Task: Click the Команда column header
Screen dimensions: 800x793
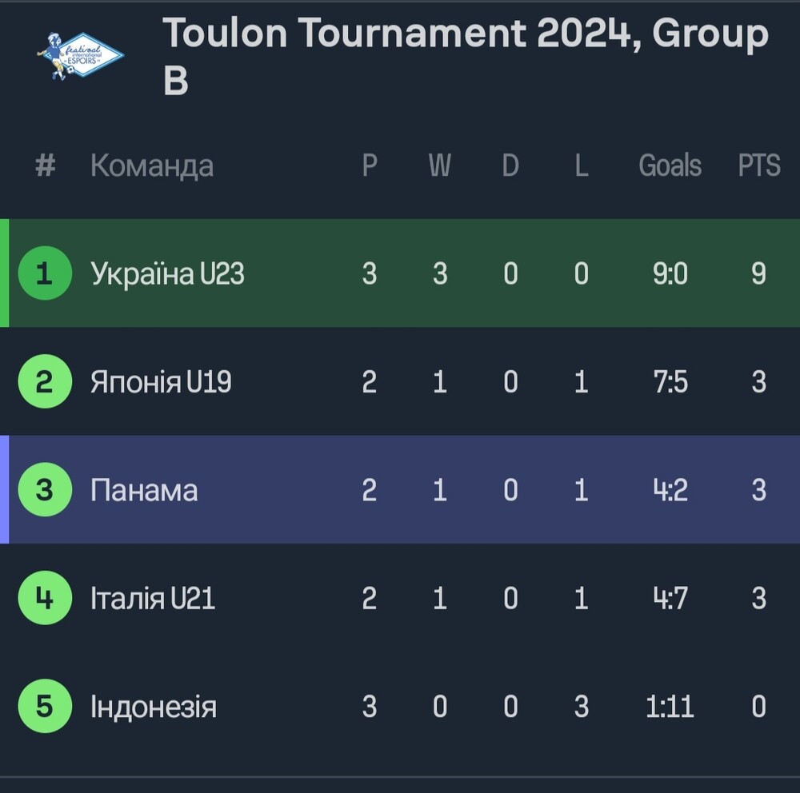Action: (x=152, y=166)
